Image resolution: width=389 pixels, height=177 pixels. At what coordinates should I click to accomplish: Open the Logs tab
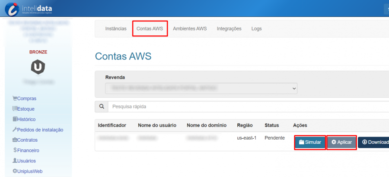coord(256,29)
